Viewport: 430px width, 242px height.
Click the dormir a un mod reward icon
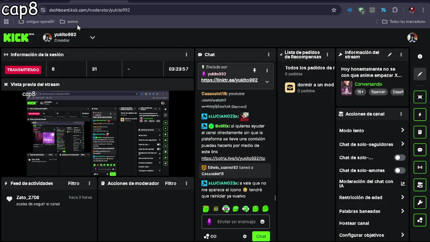point(290,87)
